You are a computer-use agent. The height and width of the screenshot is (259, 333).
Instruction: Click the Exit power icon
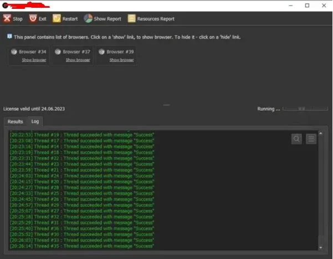(33, 18)
